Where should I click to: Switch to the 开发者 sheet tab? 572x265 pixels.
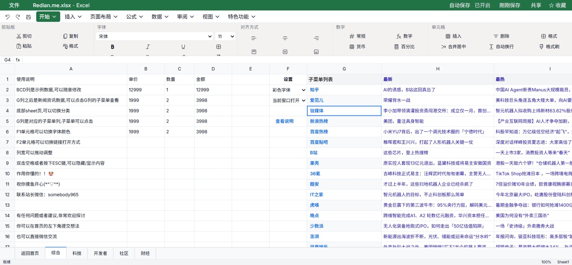(100, 253)
